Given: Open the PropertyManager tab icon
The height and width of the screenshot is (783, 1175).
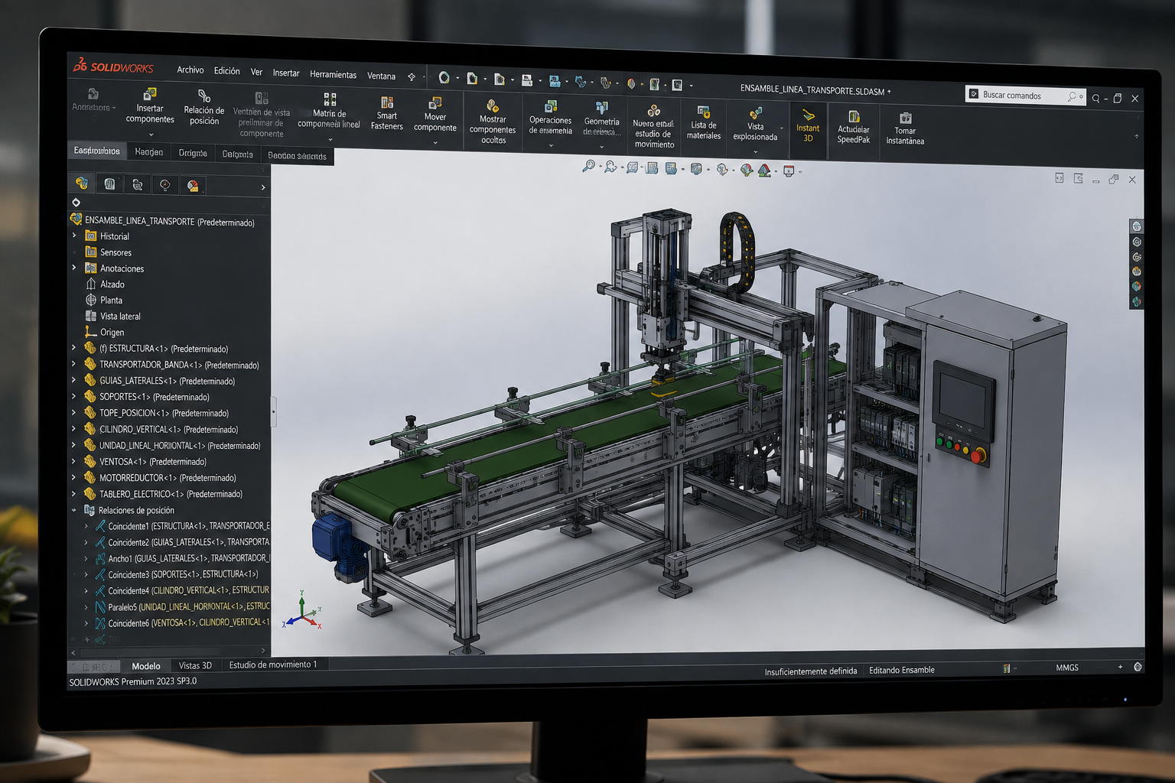Looking at the screenshot, I should (109, 184).
